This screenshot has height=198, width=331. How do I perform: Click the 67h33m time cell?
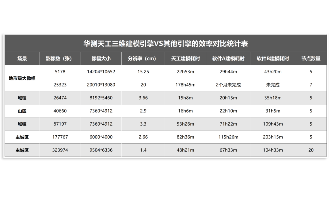tap(228, 150)
